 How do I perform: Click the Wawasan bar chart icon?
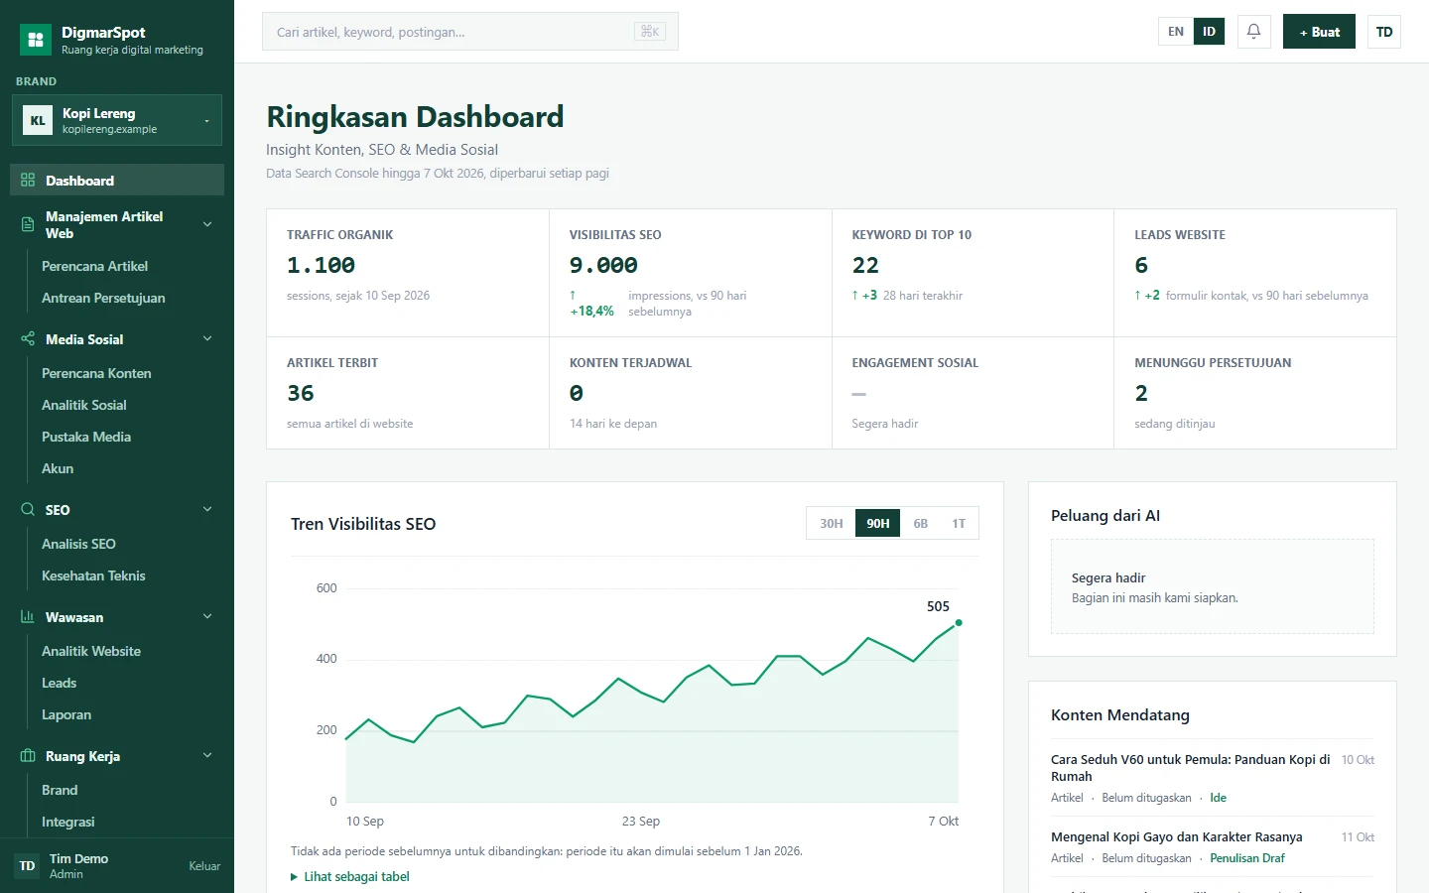(28, 617)
